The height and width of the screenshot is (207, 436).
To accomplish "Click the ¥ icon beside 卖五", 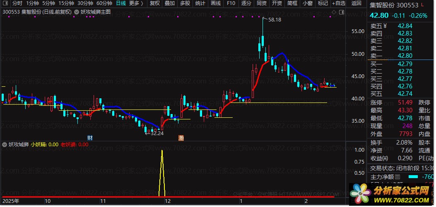I will pos(385,26).
